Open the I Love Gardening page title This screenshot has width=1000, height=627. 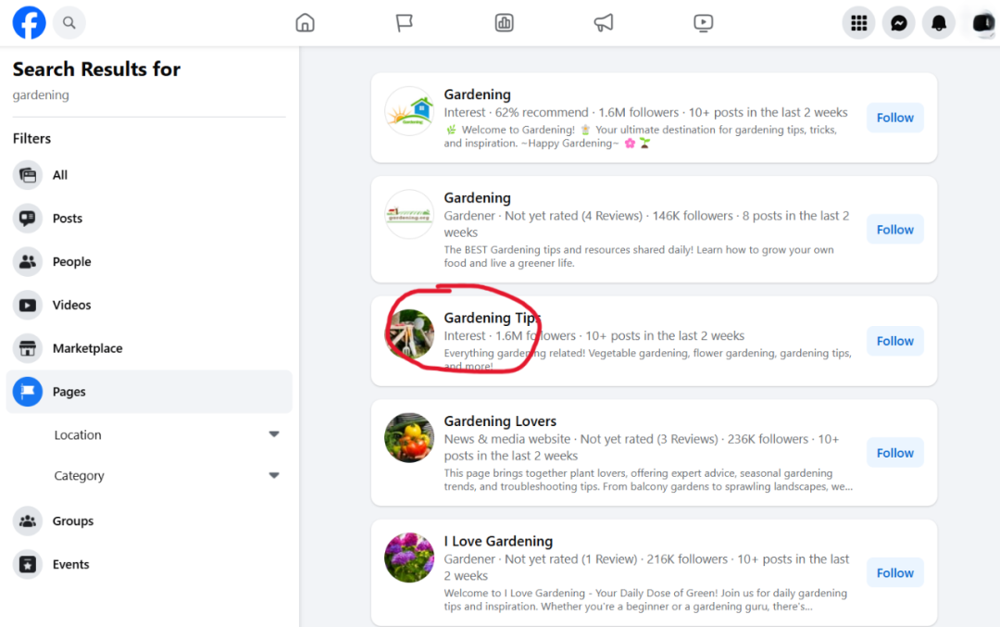coord(498,542)
